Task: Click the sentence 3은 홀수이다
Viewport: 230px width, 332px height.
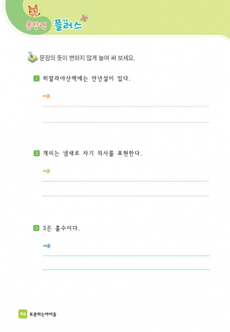Action: 61,228
